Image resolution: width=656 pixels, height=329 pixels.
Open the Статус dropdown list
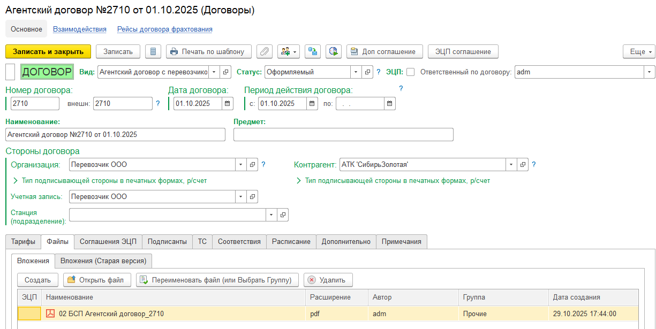pos(356,72)
